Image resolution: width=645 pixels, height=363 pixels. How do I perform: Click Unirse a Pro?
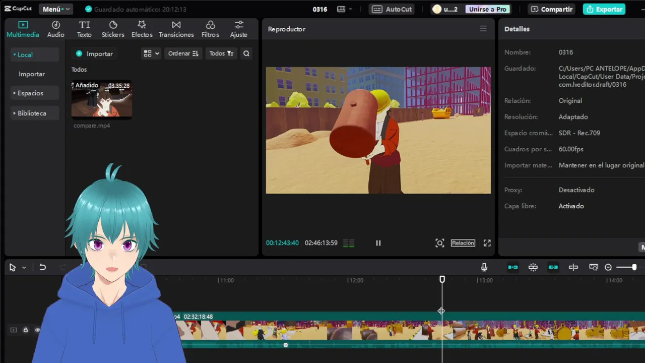coord(487,9)
